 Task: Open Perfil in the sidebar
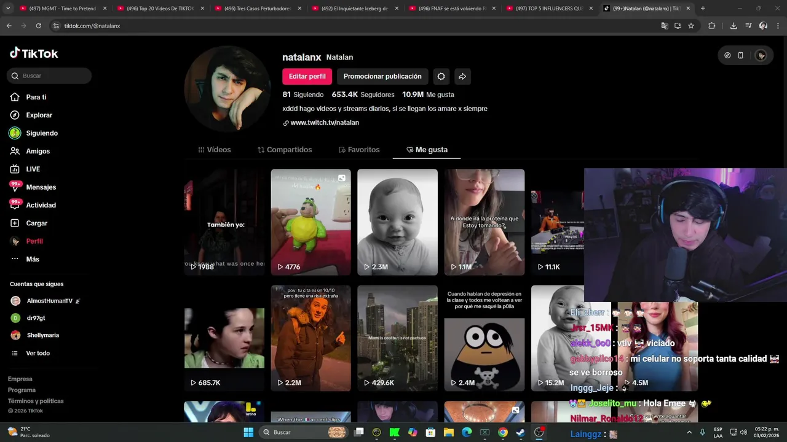click(x=34, y=241)
